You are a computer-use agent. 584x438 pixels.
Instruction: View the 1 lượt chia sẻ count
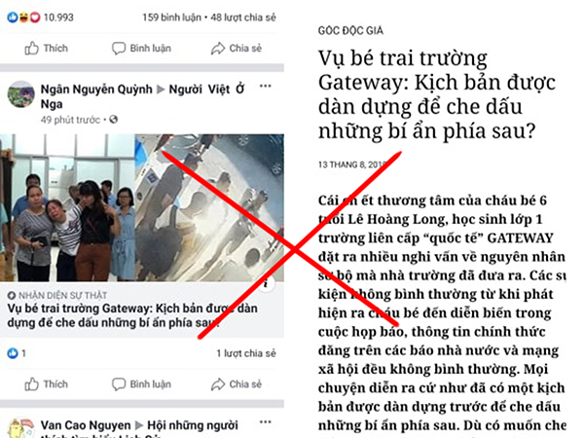pos(246,353)
